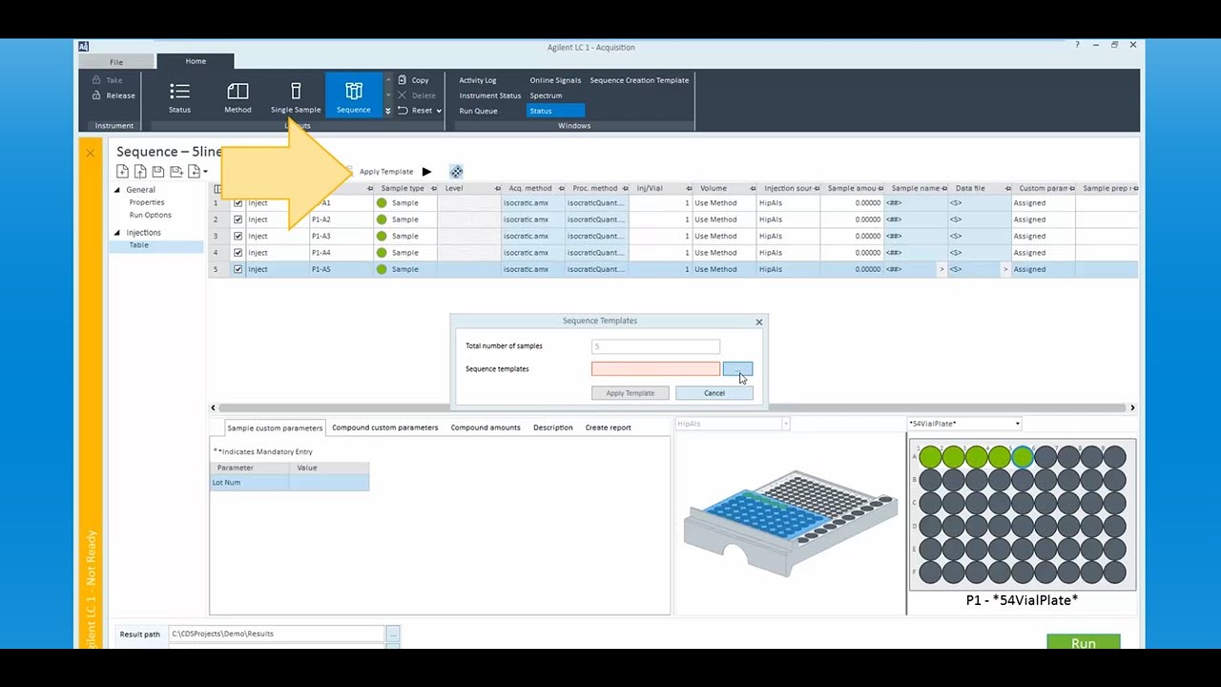Click the table column chooser icon

click(217, 189)
